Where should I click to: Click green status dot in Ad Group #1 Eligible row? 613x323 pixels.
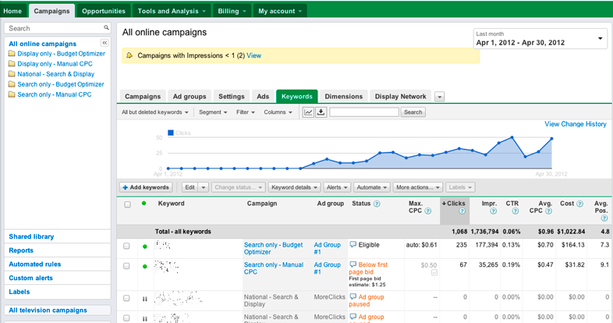click(x=144, y=247)
